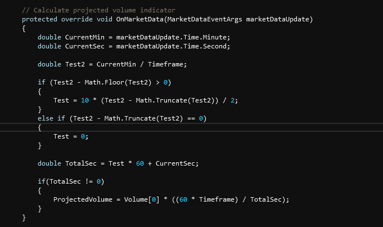Click the comment "// Calculate projected volume indicator"

98,10
